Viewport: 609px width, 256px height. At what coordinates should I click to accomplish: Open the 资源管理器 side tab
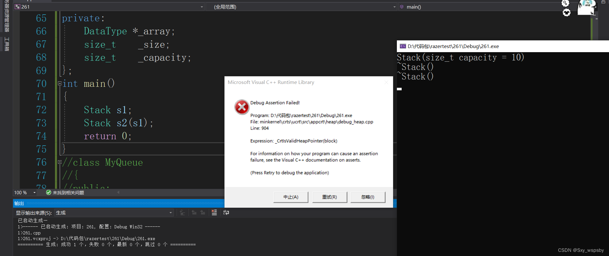[7, 16]
